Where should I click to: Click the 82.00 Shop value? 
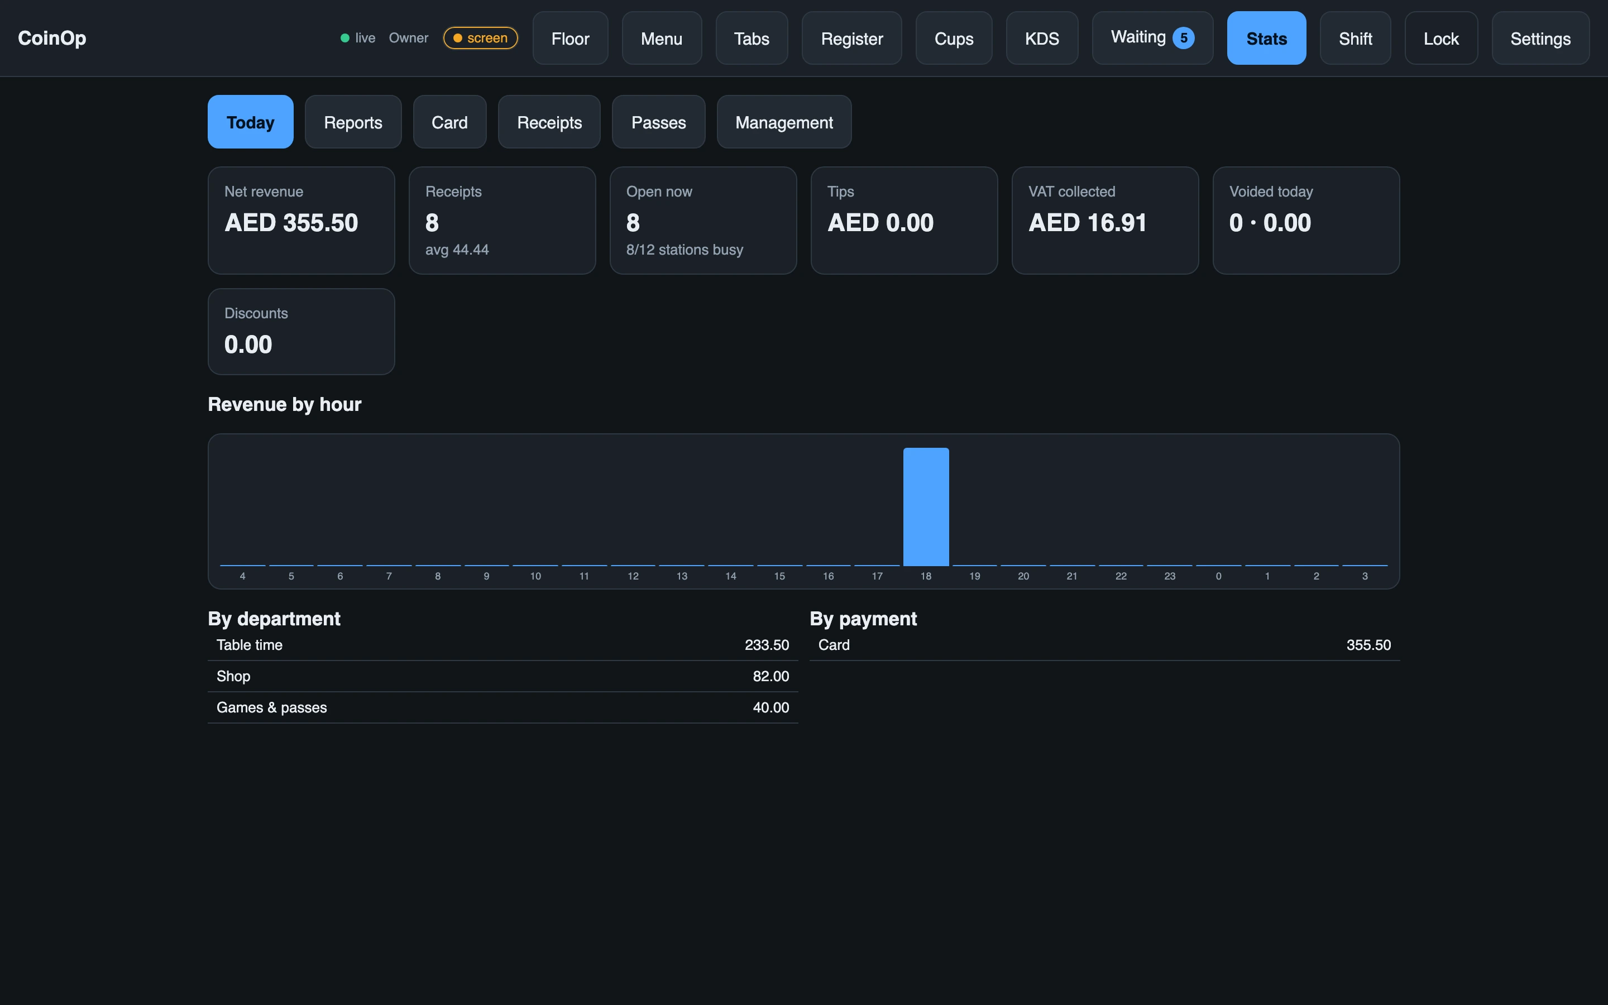tap(770, 676)
